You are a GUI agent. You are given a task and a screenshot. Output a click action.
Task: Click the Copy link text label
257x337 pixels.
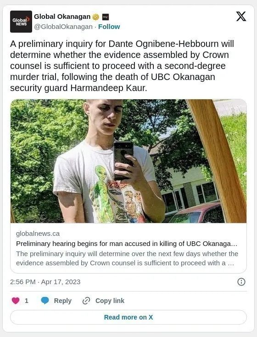(x=110, y=301)
